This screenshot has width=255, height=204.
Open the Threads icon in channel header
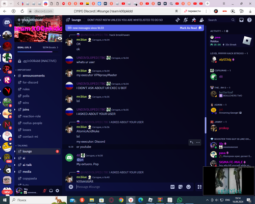[177, 20]
